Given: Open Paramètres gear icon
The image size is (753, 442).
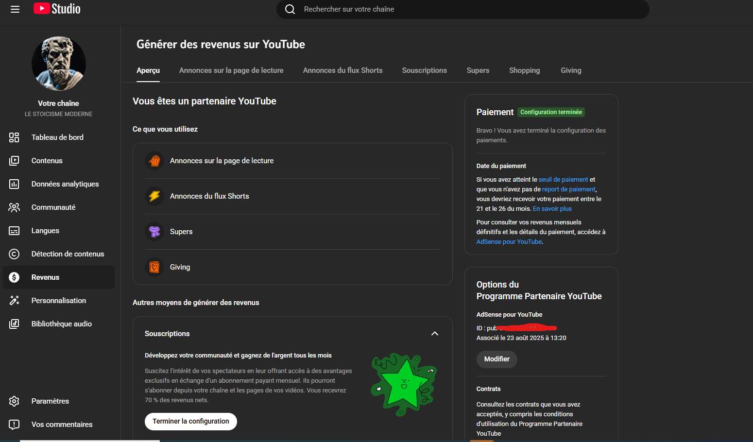Looking at the screenshot, I should (x=14, y=401).
